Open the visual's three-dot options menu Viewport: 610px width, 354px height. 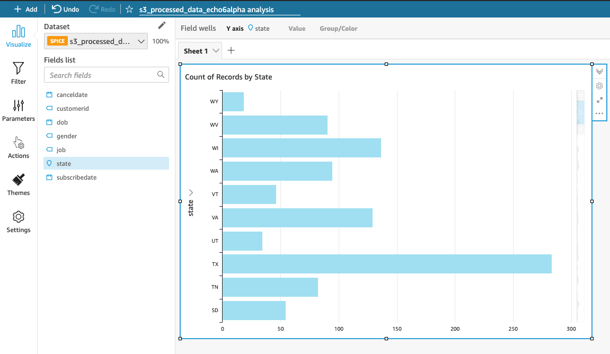(599, 113)
